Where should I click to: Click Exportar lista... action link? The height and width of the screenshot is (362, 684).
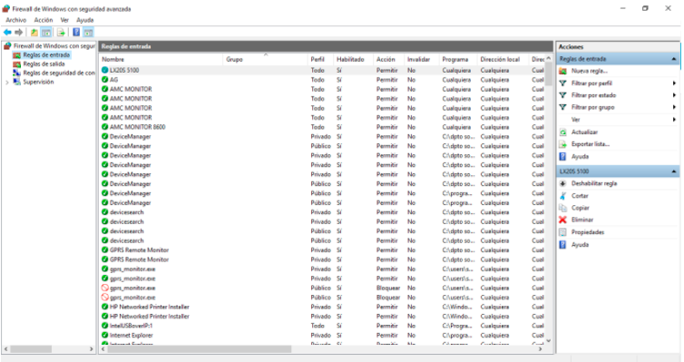click(x=591, y=144)
